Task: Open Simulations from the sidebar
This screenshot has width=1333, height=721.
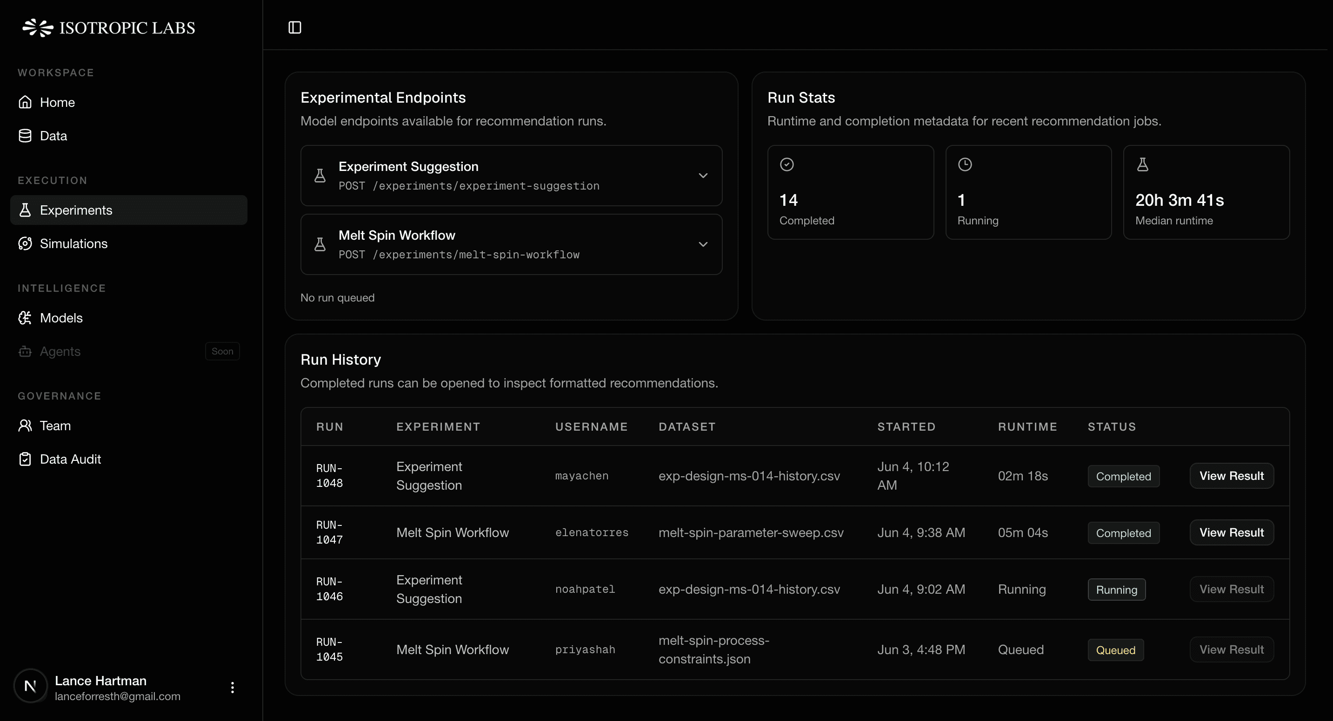Action: [x=129, y=243]
